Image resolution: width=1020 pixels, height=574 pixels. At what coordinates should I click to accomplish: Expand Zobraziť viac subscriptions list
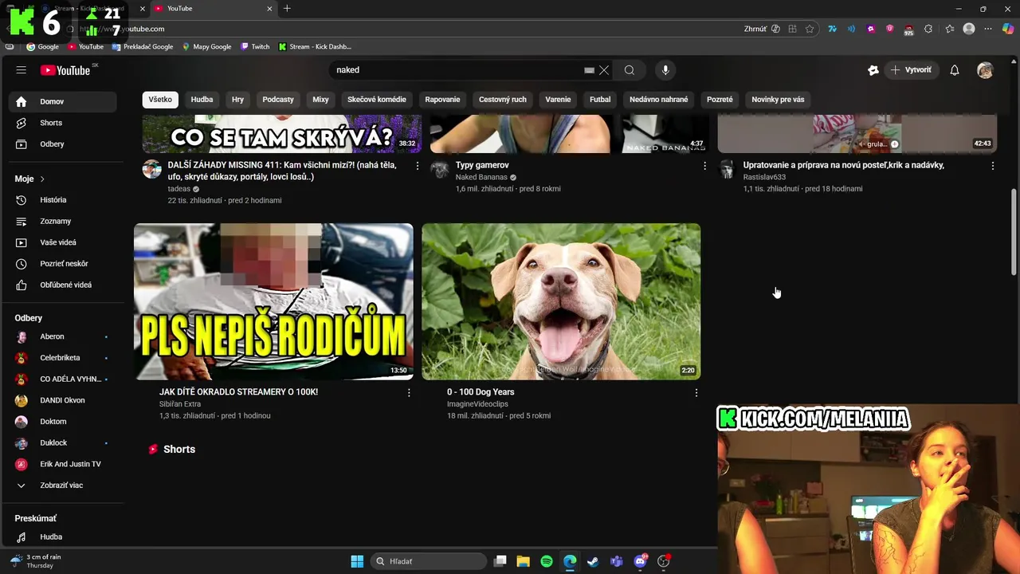[x=62, y=486]
